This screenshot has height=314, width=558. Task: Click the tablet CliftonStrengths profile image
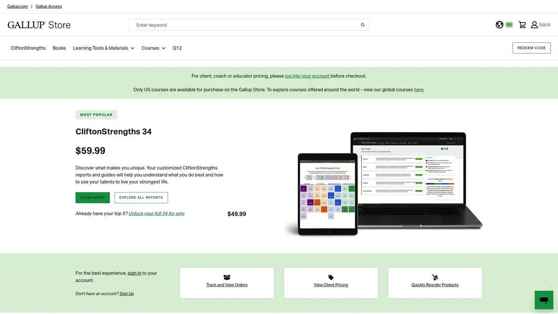click(x=328, y=194)
